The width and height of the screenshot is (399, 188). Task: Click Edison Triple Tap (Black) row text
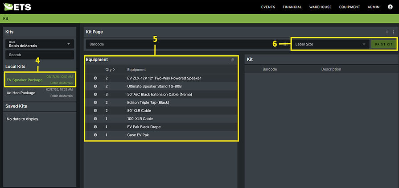click(148, 102)
